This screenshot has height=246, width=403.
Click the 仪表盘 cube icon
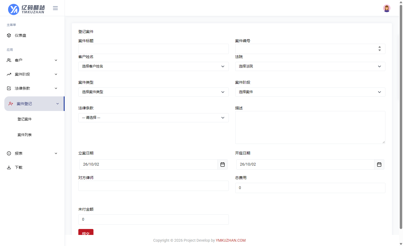[x=9, y=35]
